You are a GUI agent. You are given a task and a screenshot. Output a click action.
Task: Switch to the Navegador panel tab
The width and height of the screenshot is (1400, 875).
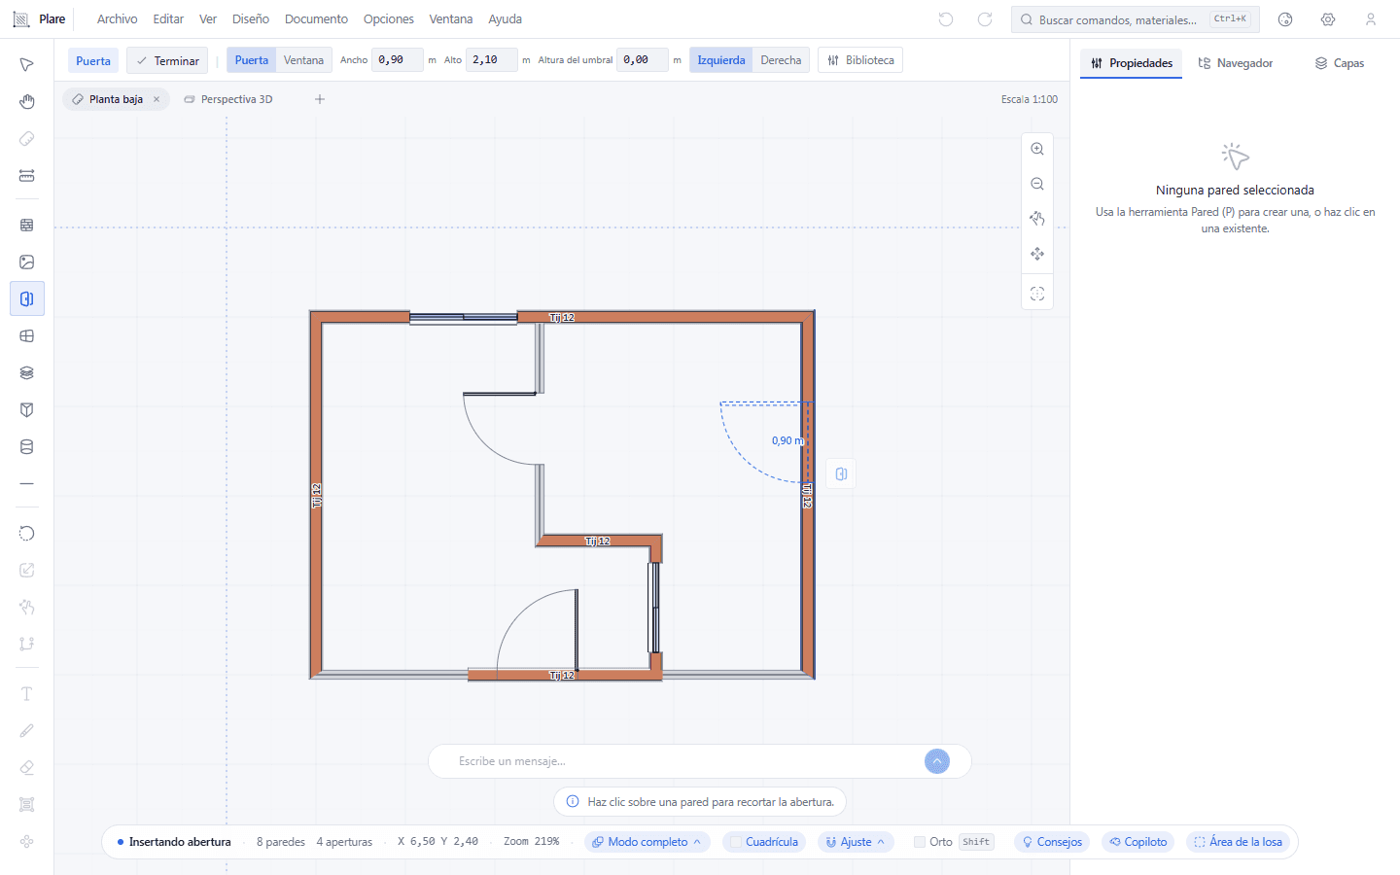1236,63
